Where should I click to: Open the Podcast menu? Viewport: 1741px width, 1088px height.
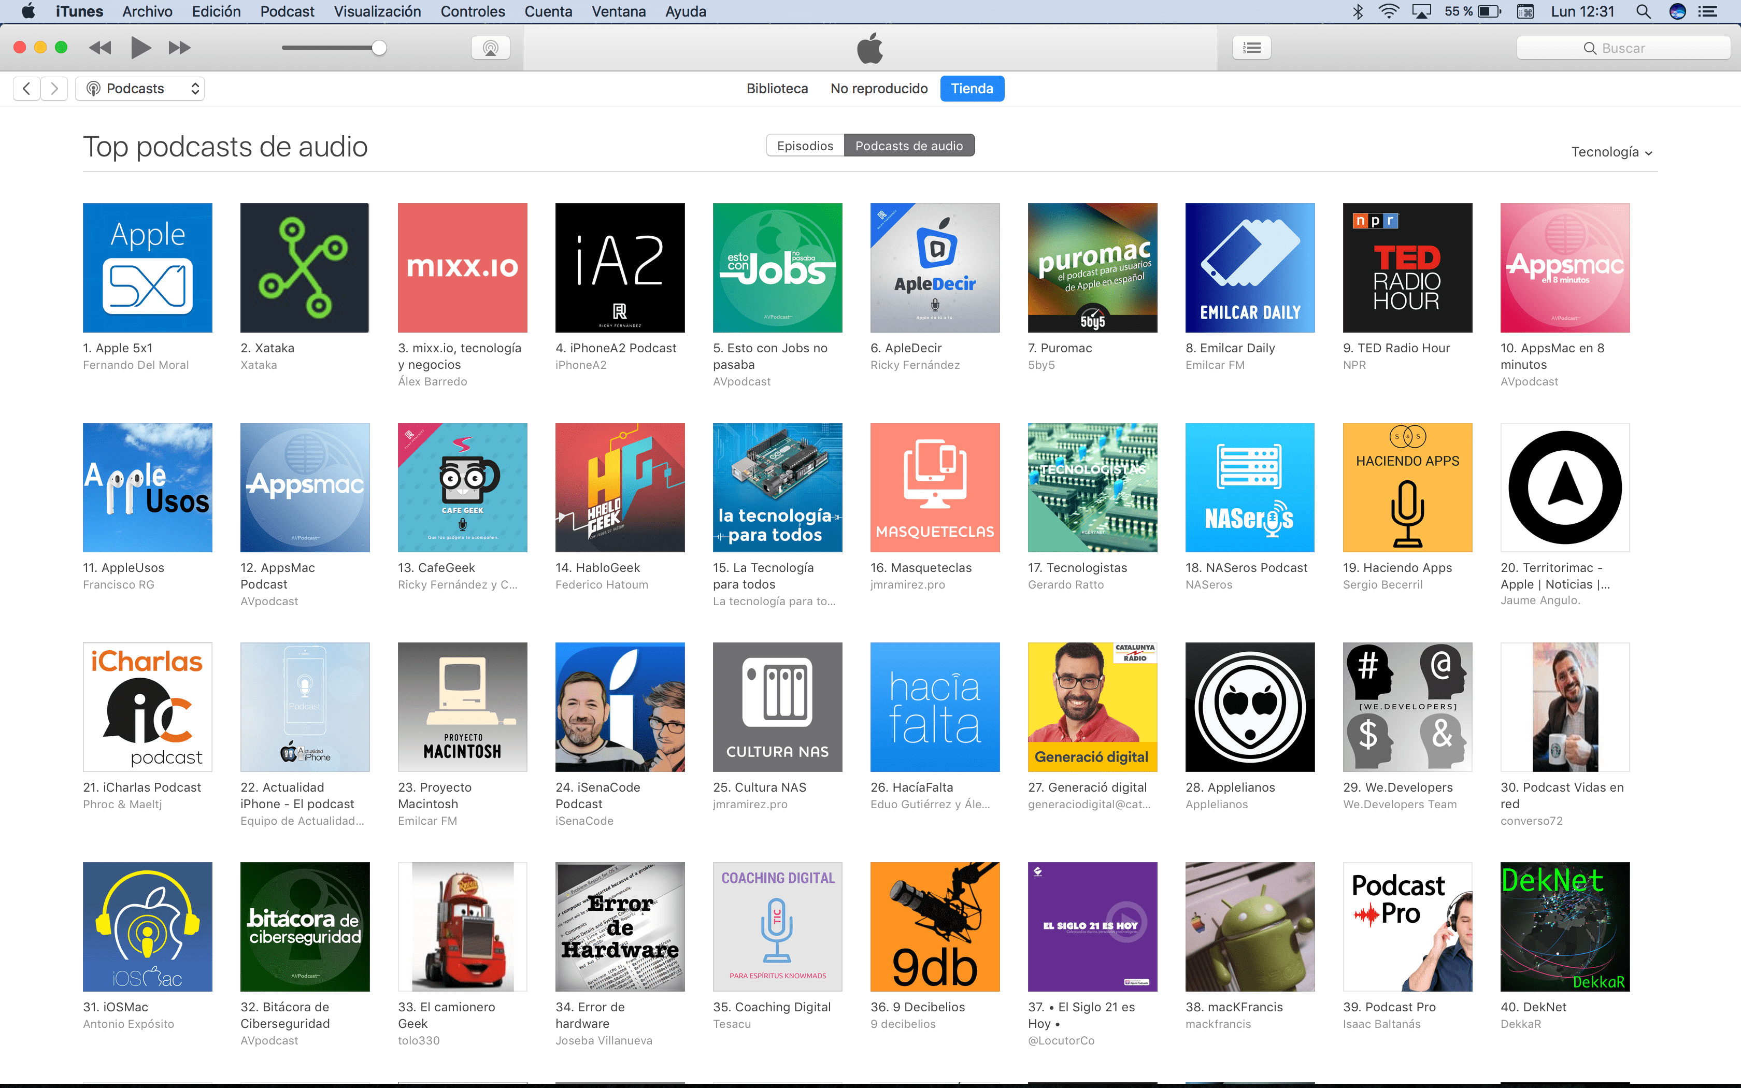click(x=287, y=11)
